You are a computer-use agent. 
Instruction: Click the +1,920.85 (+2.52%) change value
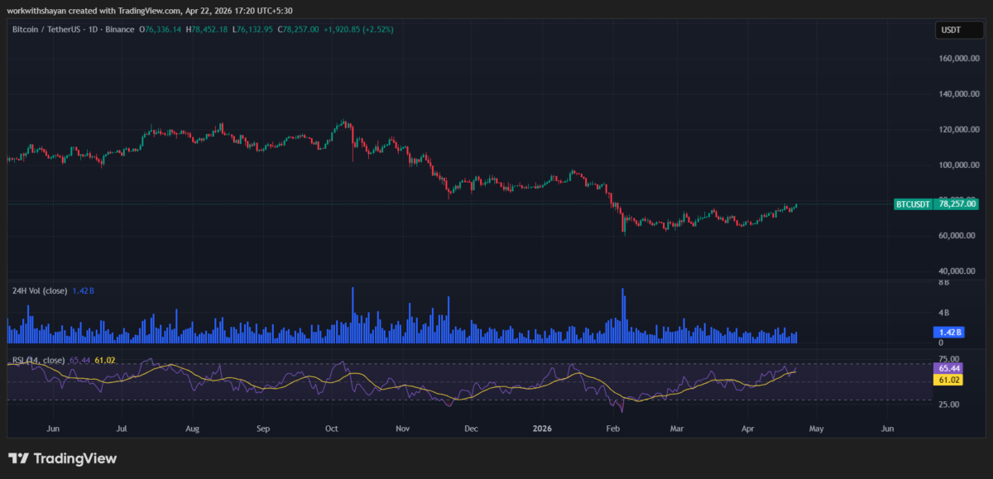point(358,29)
